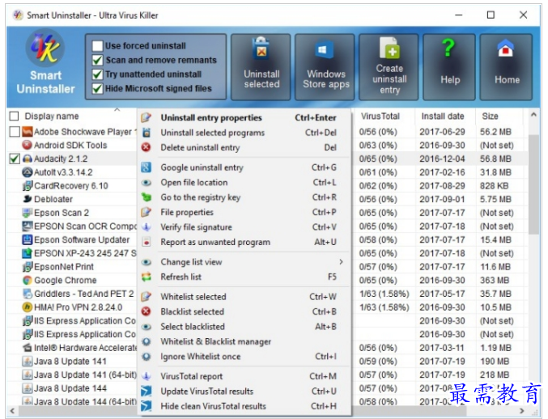548x419 pixels.
Task: Sort by the Install date column header
Action: coord(443,116)
